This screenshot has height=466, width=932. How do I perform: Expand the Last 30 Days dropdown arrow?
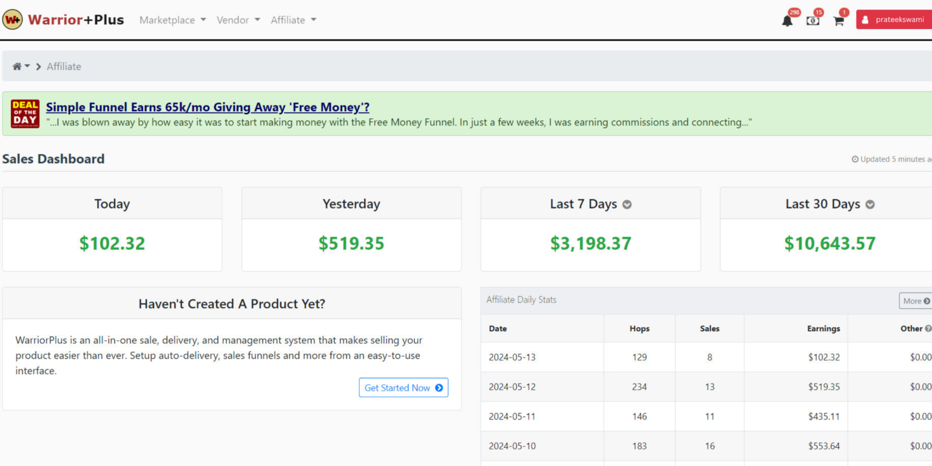(x=870, y=204)
